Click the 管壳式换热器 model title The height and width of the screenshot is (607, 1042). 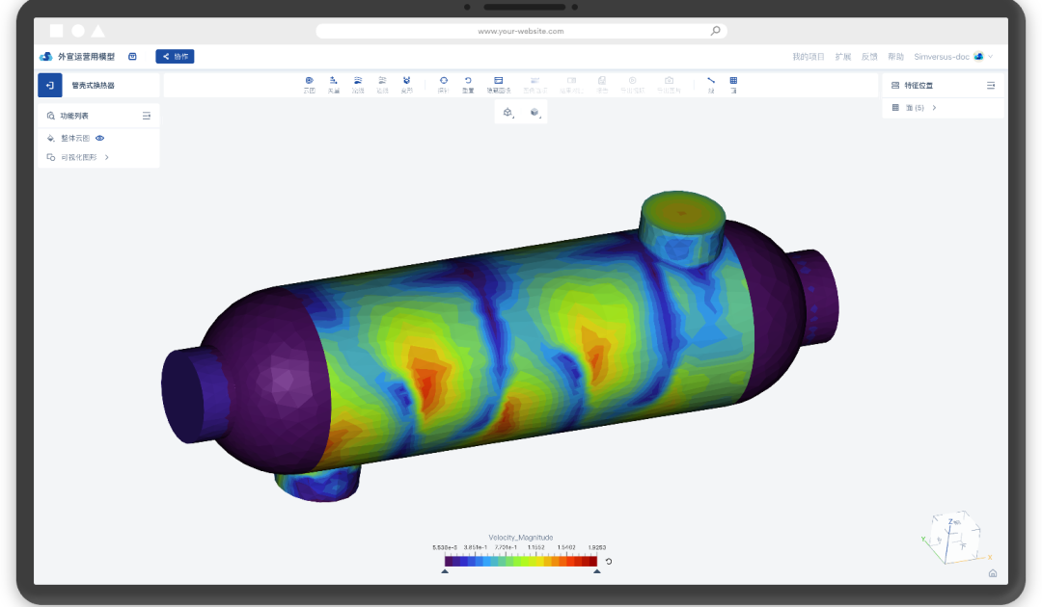pos(93,85)
